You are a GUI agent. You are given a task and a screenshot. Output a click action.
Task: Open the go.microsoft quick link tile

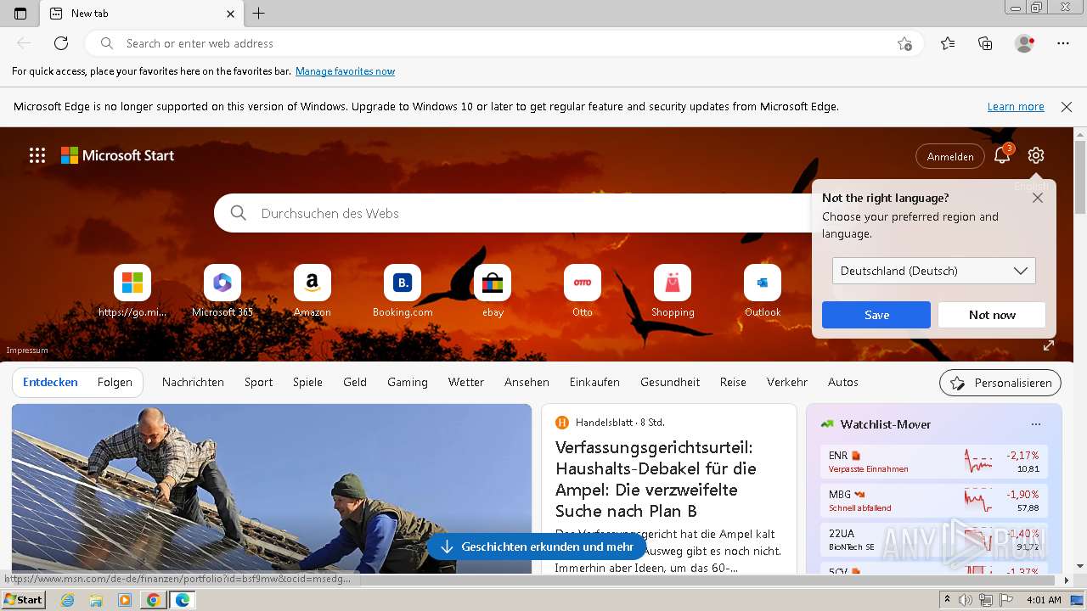click(132, 291)
